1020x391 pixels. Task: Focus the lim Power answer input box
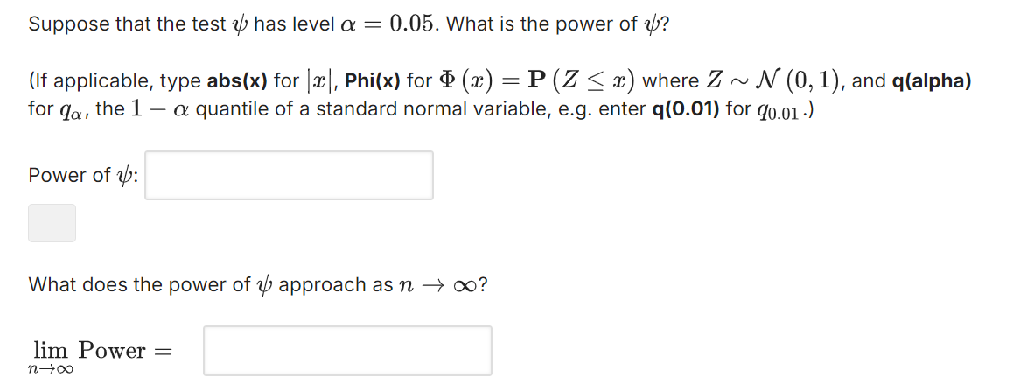pos(347,351)
